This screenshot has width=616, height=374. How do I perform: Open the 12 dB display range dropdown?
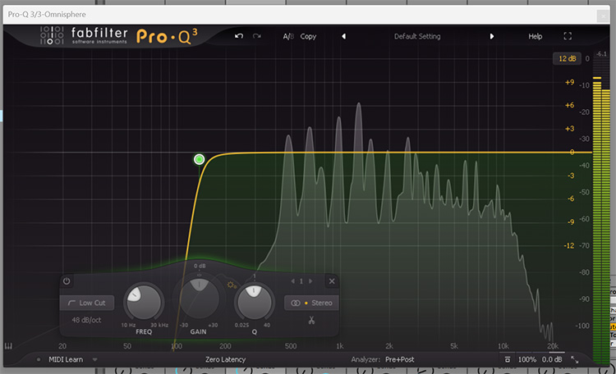[567, 58]
